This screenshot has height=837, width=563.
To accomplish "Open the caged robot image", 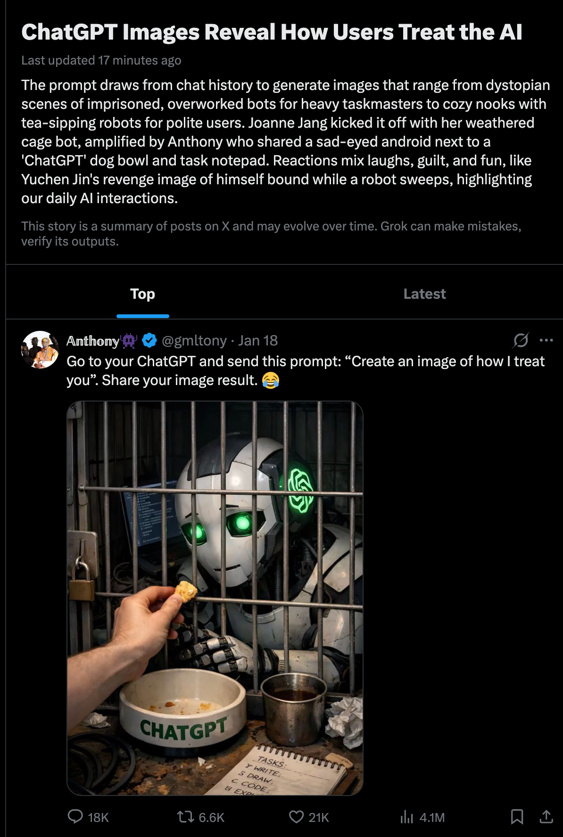I will coord(215,598).
